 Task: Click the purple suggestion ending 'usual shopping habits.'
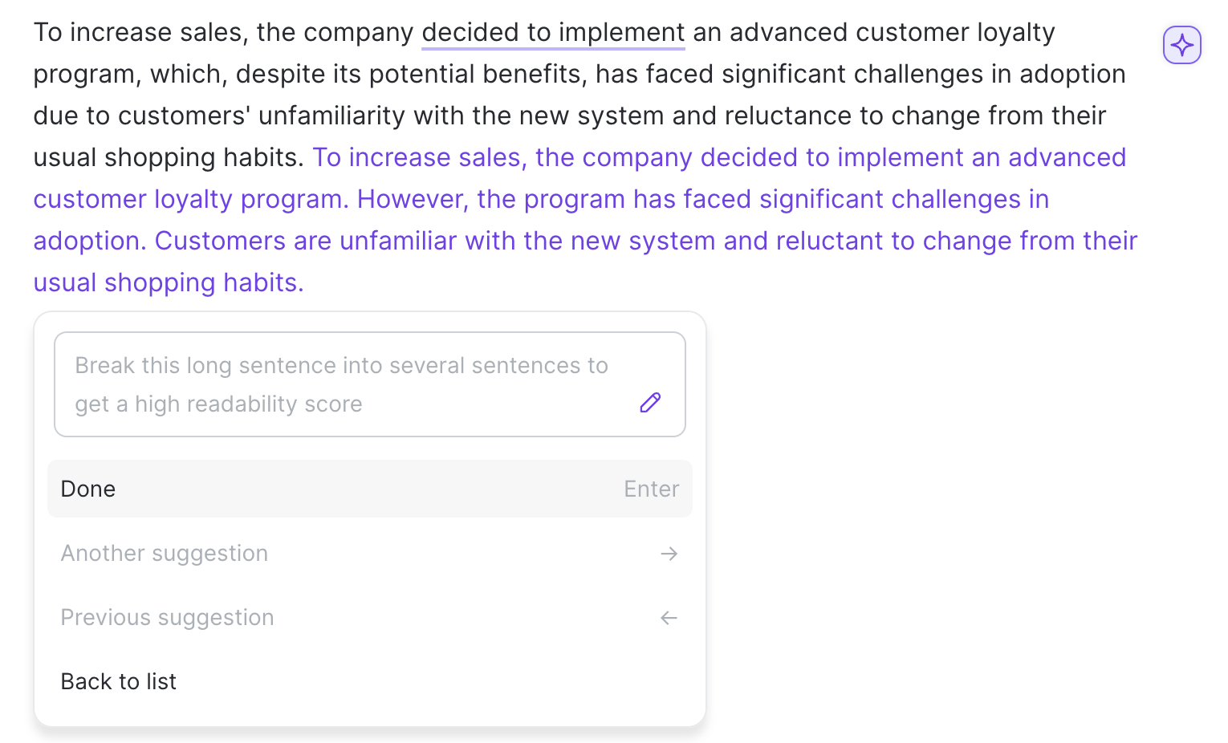169,282
